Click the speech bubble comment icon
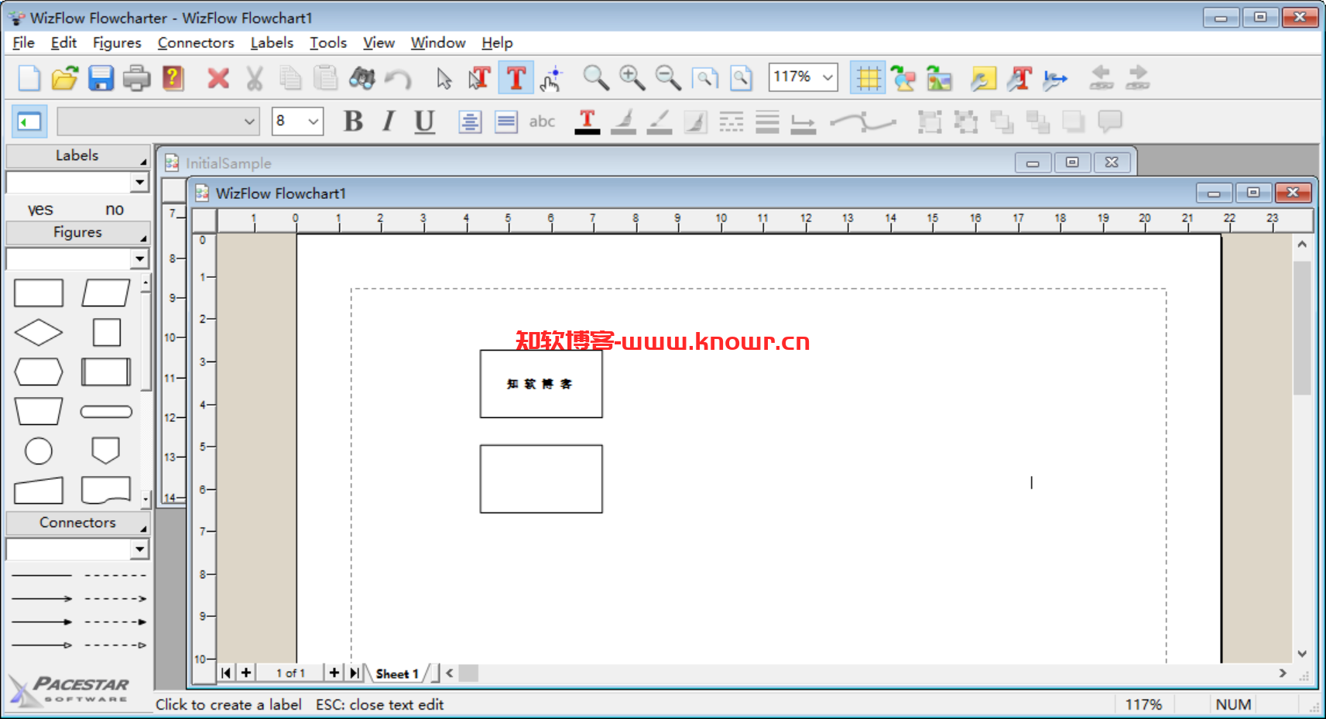The image size is (1326, 719). (x=1110, y=122)
